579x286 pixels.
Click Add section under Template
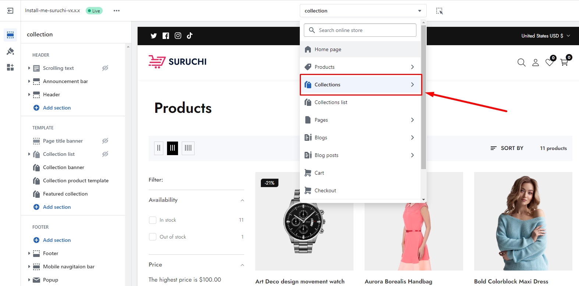(57, 207)
